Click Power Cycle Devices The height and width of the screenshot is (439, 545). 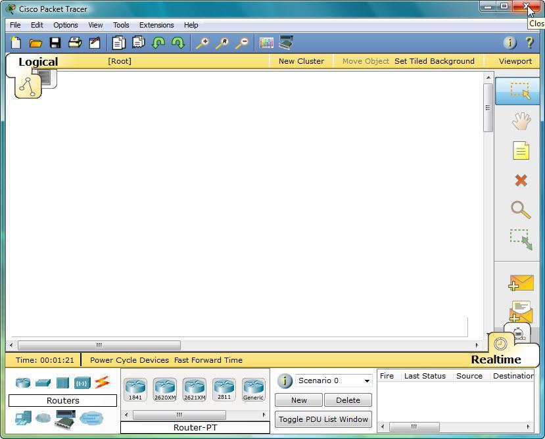point(130,360)
